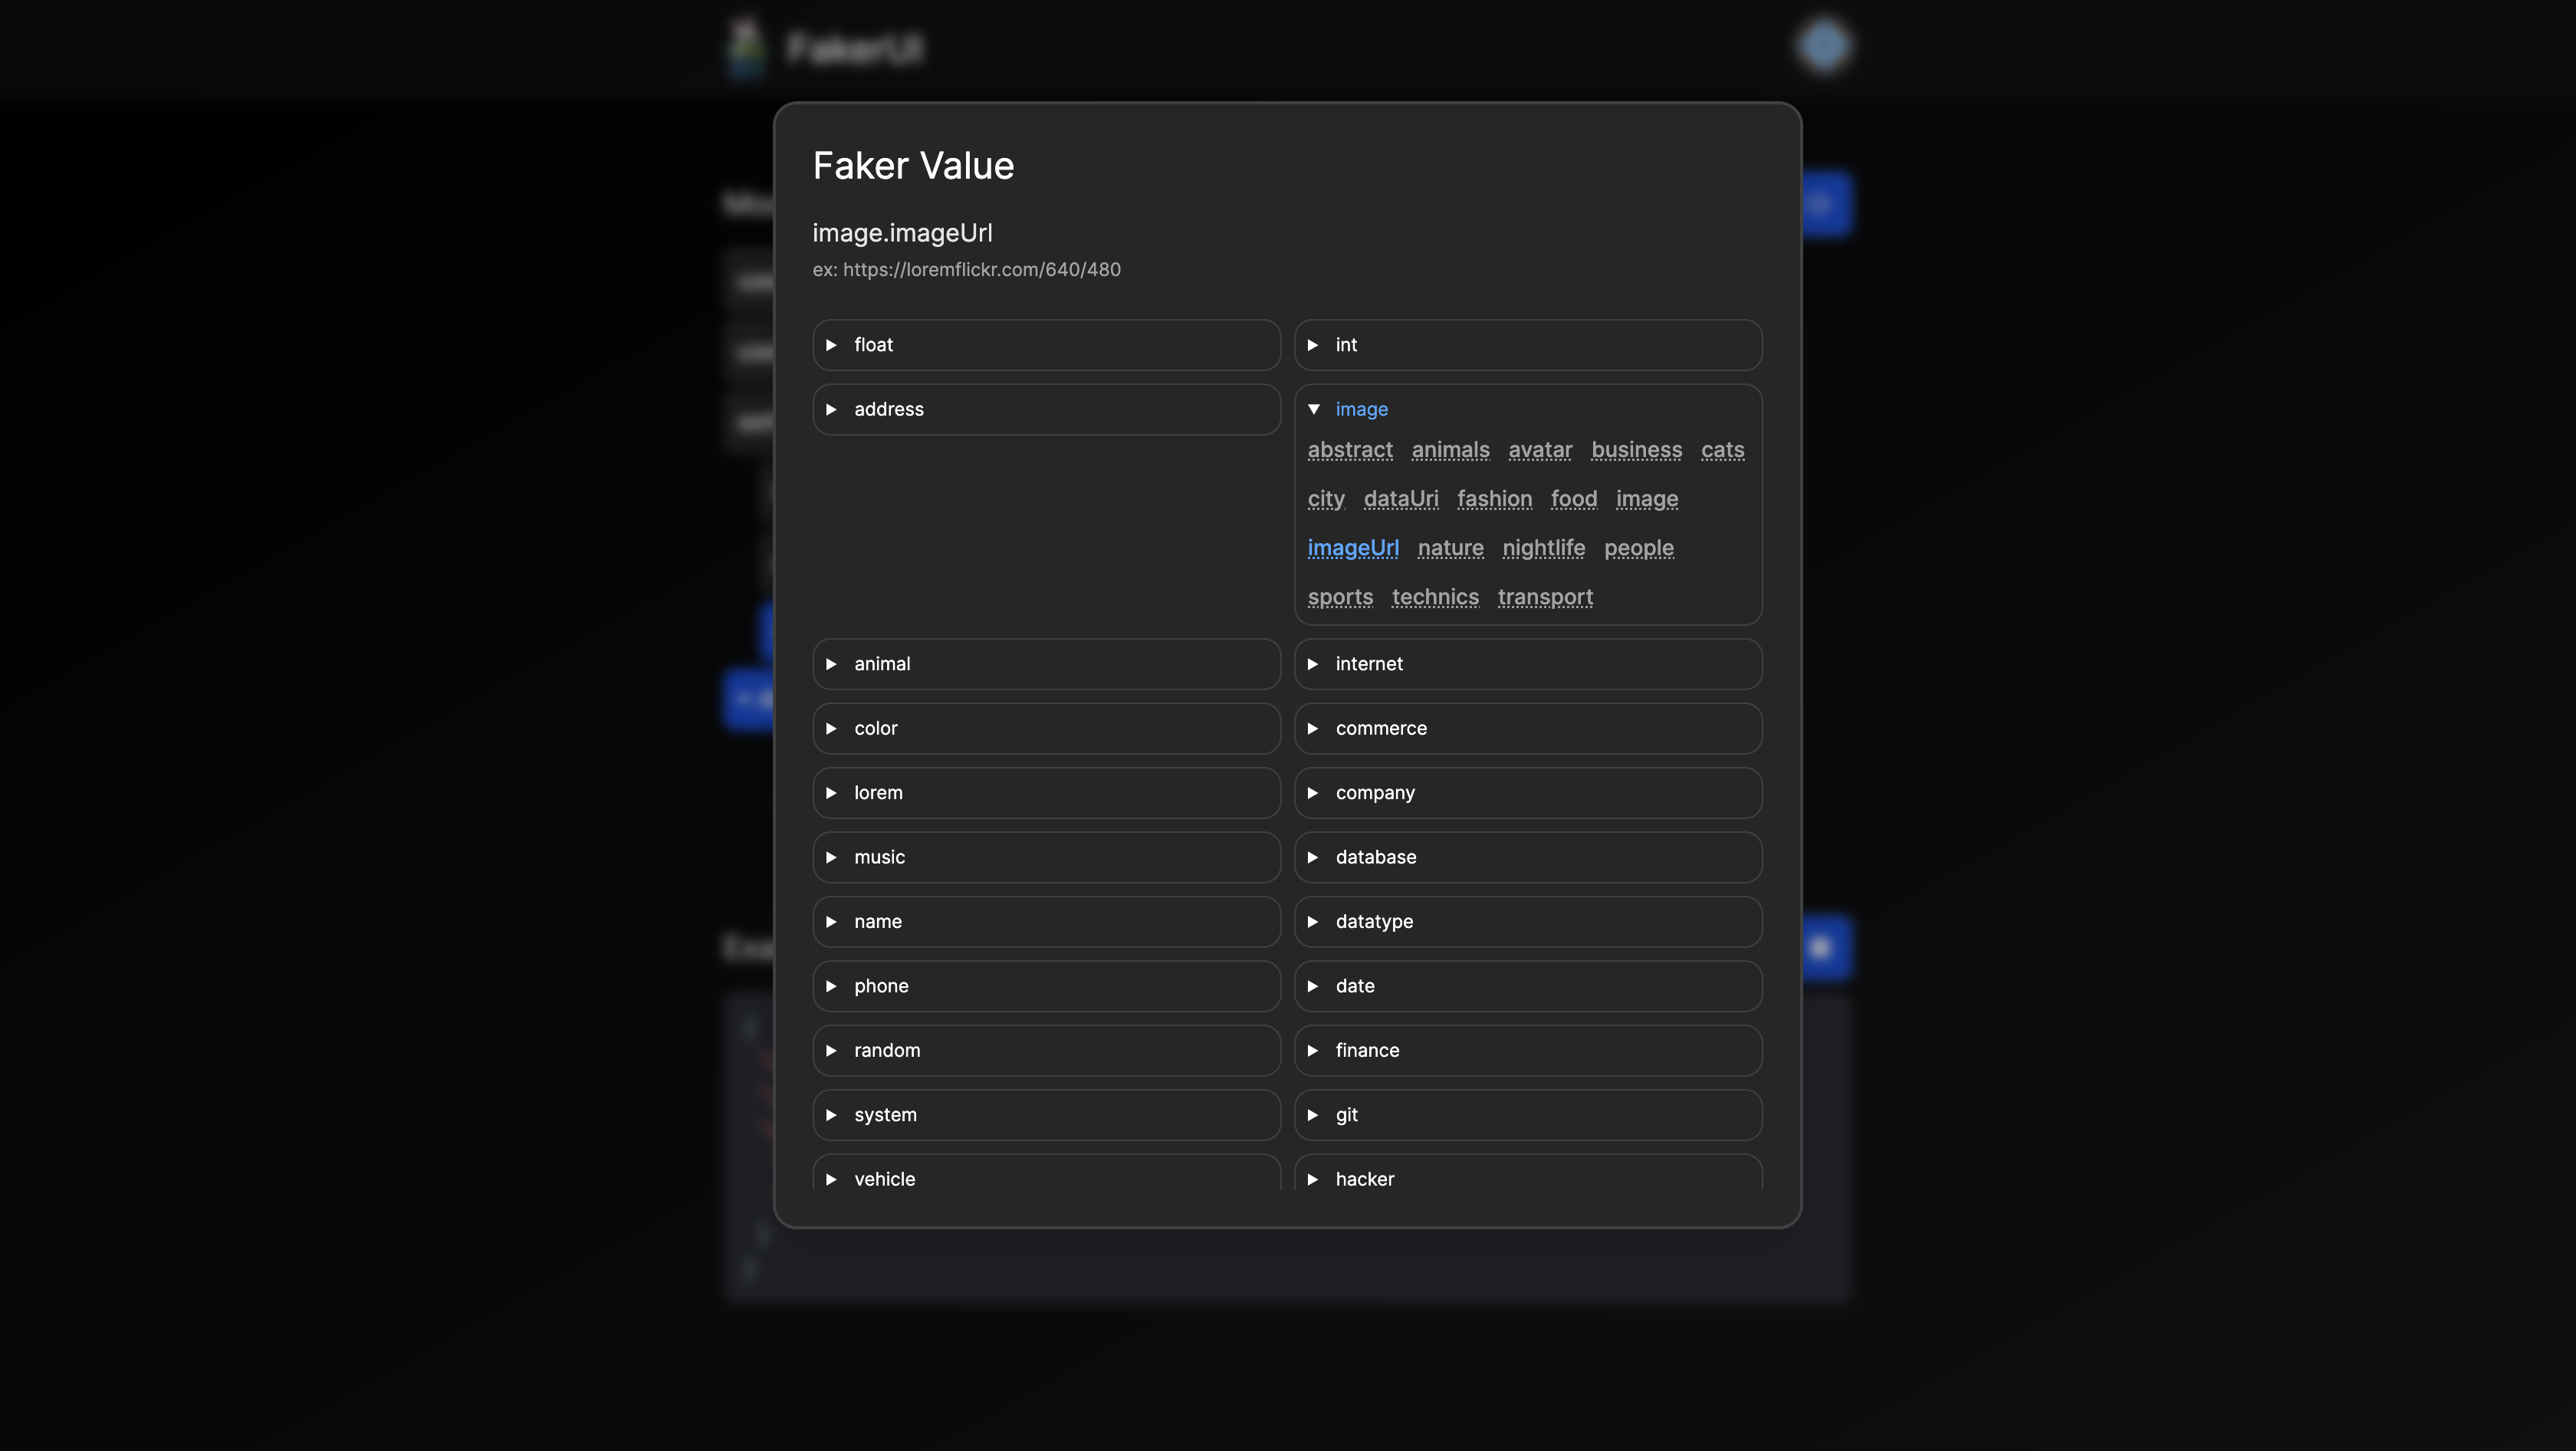Viewport: 2576px width, 1451px height.
Task: Expand the commerce category
Action: pos(1528,728)
